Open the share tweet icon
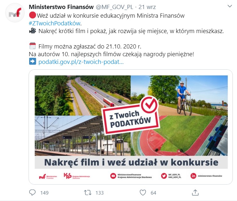The height and width of the screenshot is (201, 237). tap(195, 192)
